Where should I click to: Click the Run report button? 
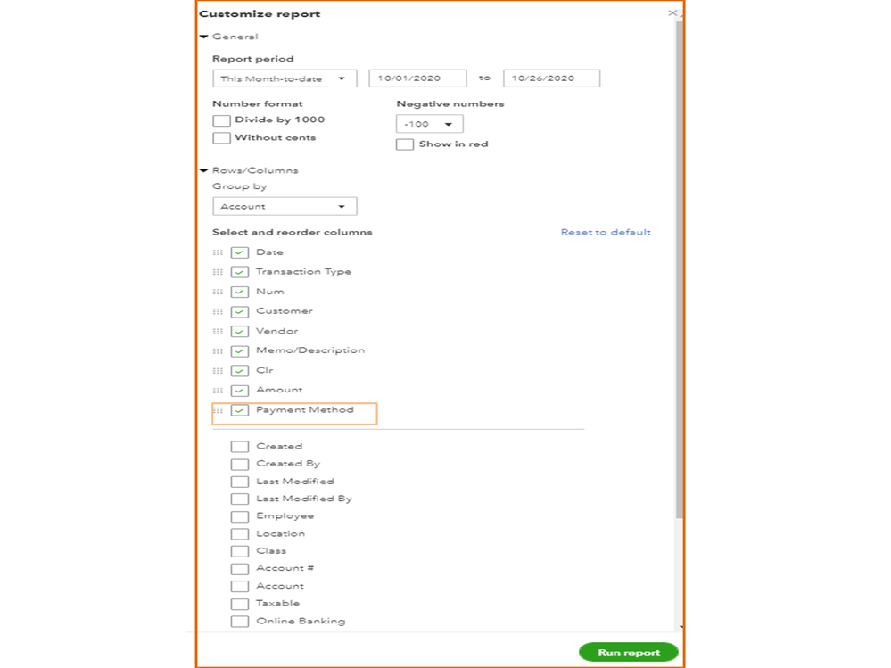tap(628, 653)
